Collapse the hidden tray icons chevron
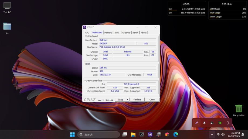 tap(212, 134)
